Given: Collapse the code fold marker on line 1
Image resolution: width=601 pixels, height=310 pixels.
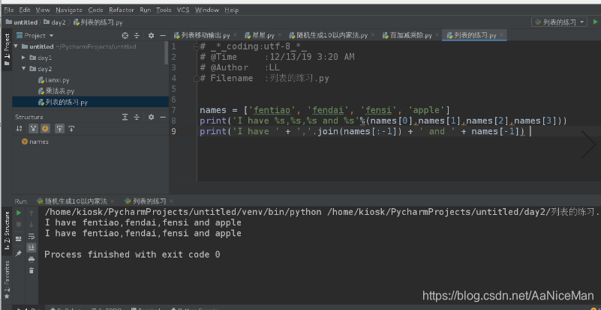Looking at the screenshot, I should click(197, 46).
